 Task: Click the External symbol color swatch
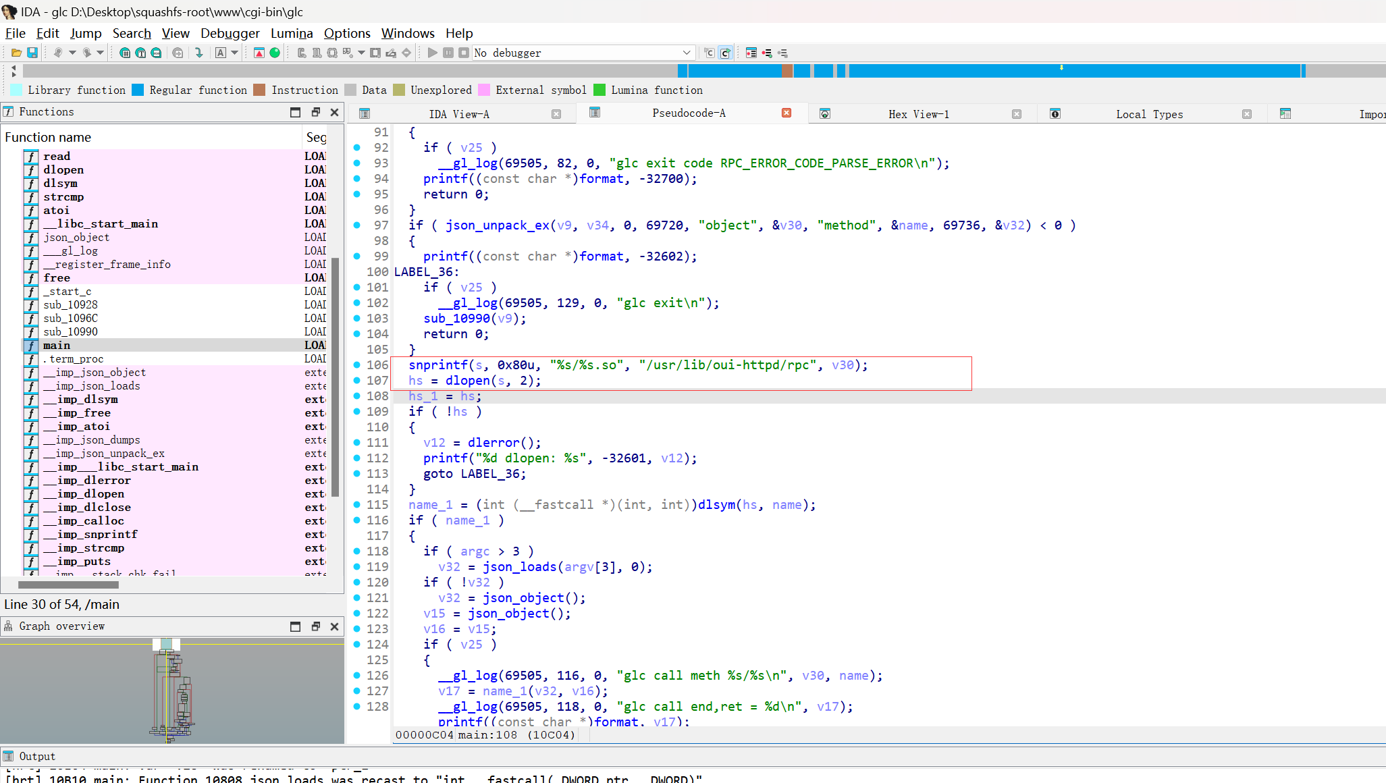(484, 90)
